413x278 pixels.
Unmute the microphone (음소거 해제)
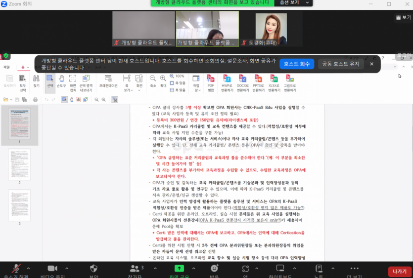click(x=16, y=271)
